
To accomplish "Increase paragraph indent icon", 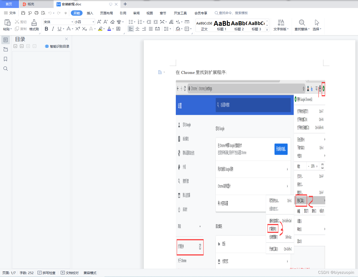I will point(156,22).
